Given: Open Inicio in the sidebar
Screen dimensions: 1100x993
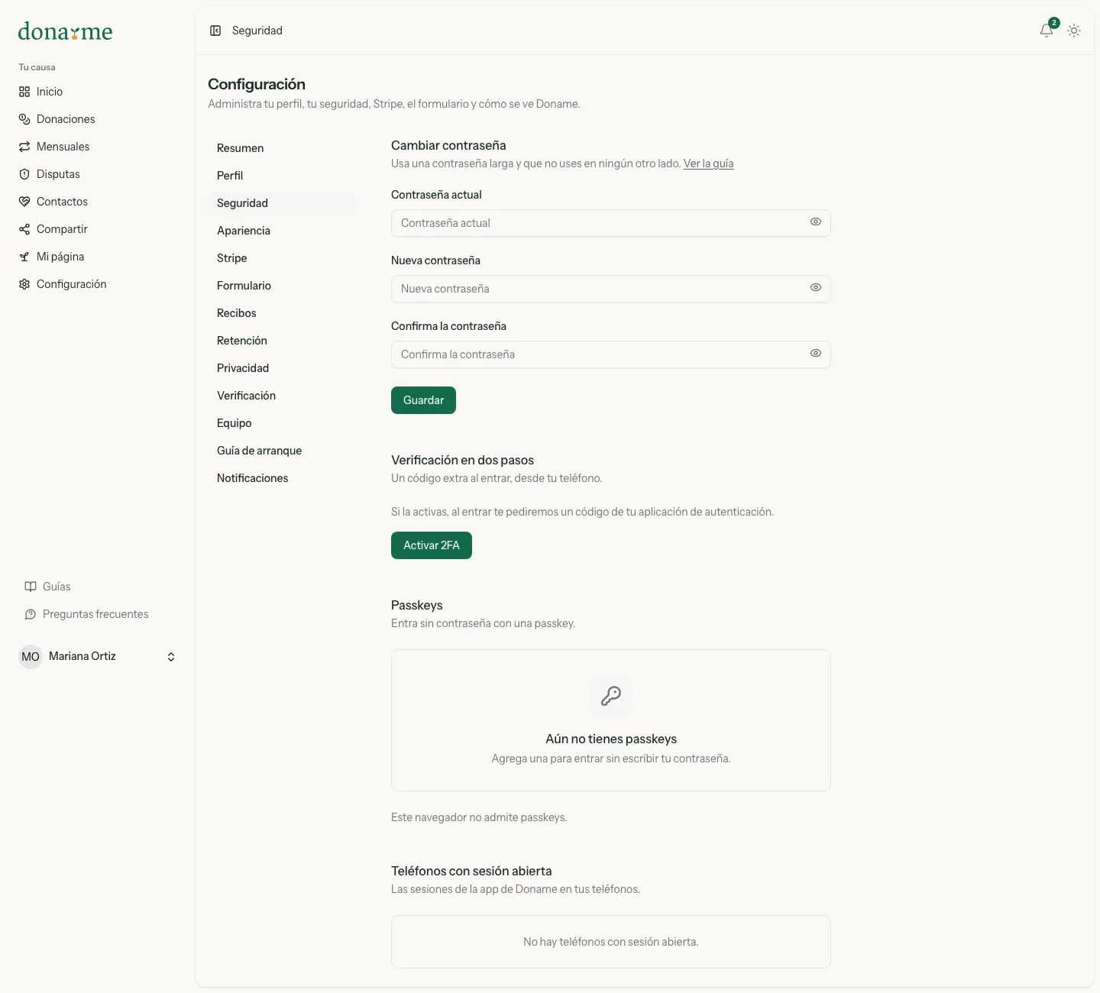Looking at the screenshot, I should tap(98, 92).
